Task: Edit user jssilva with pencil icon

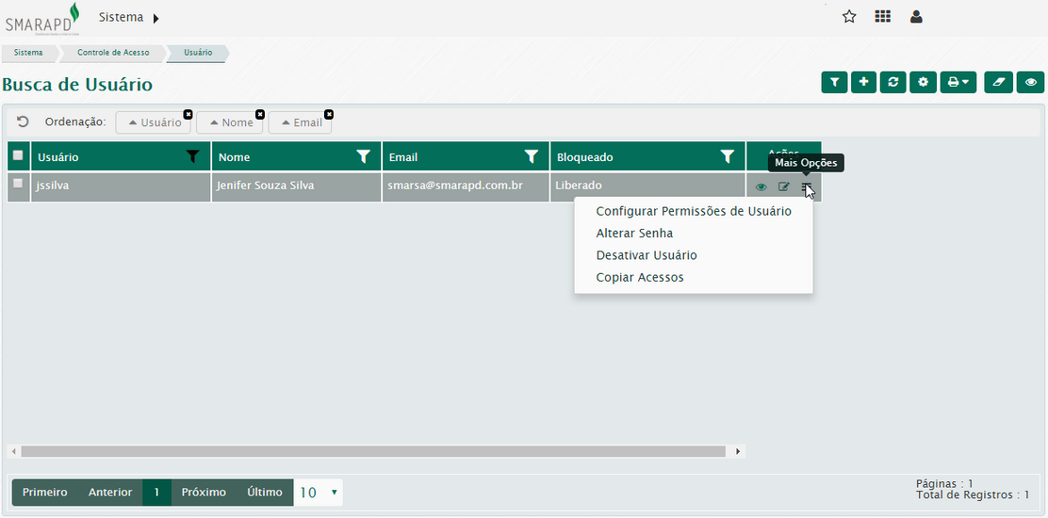Action: (x=783, y=187)
